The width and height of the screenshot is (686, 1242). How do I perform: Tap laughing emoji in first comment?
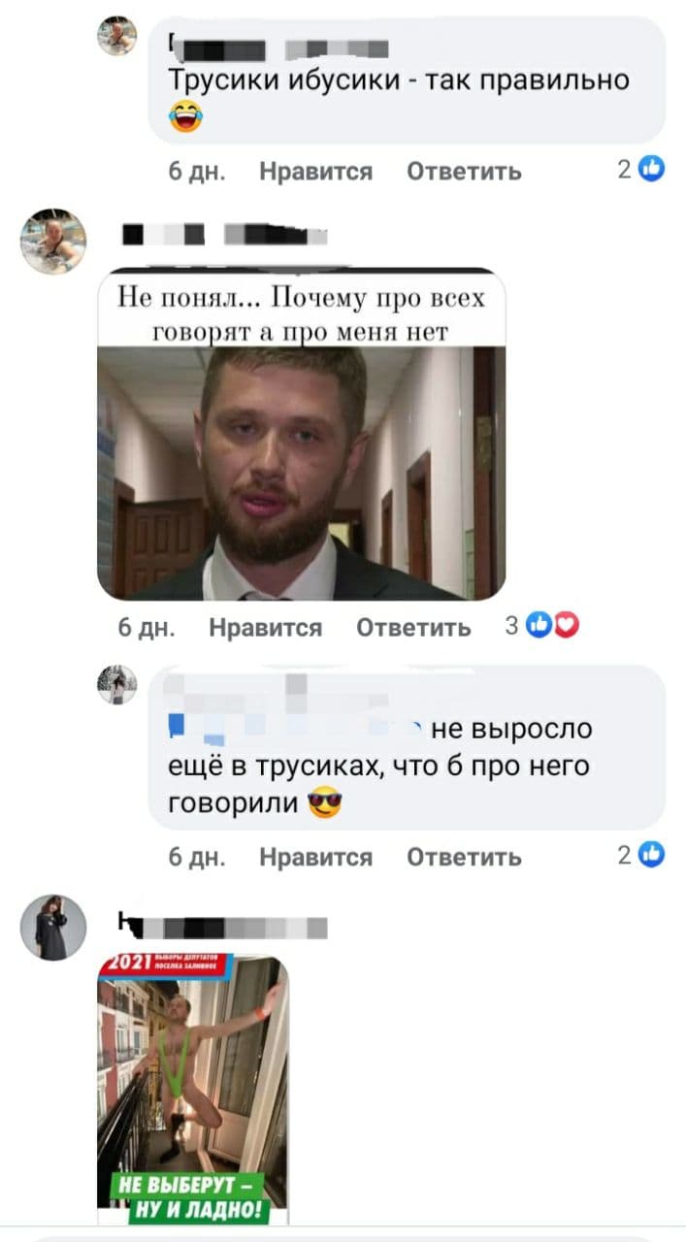click(x=181, y=118)
